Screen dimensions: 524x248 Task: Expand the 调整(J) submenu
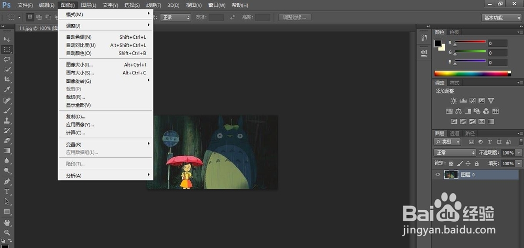pyautogui.click(x=106, y=26)
